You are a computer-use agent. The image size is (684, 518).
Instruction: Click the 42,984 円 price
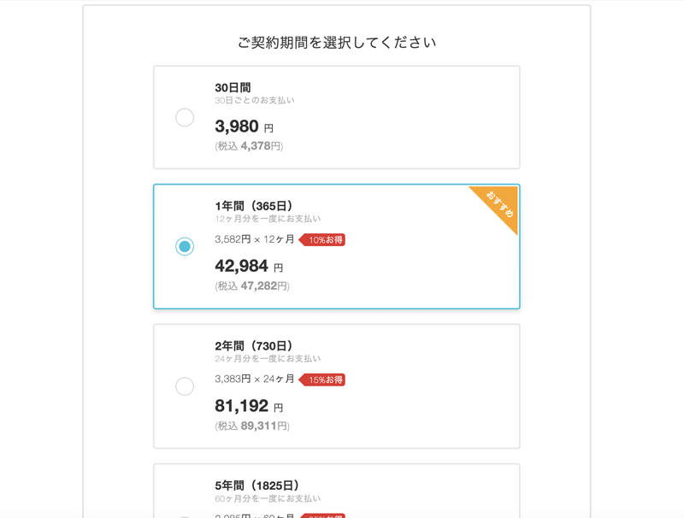pos(249,267)
